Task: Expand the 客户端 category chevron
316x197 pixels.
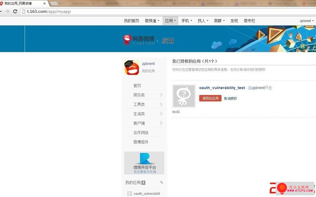Action: click(x=161, y=123)
